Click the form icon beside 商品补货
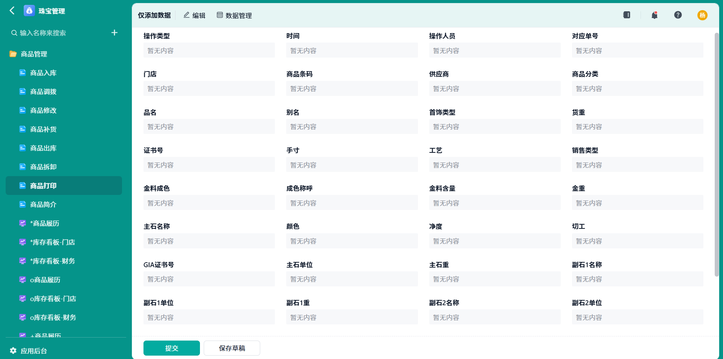This screenshot has height=359, width=723. (x=23, y=129)
